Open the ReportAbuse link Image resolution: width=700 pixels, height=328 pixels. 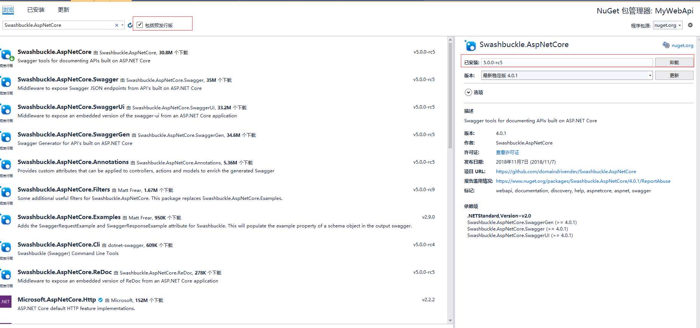click(583, 181)
